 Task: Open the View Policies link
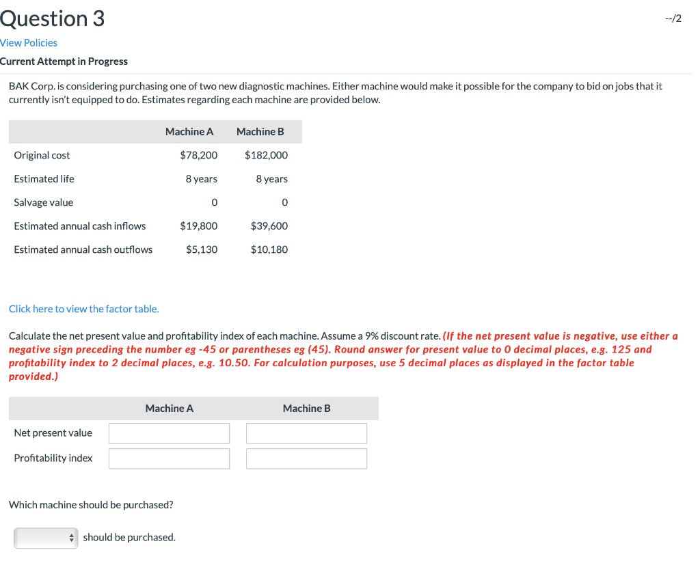pos(29,42)
